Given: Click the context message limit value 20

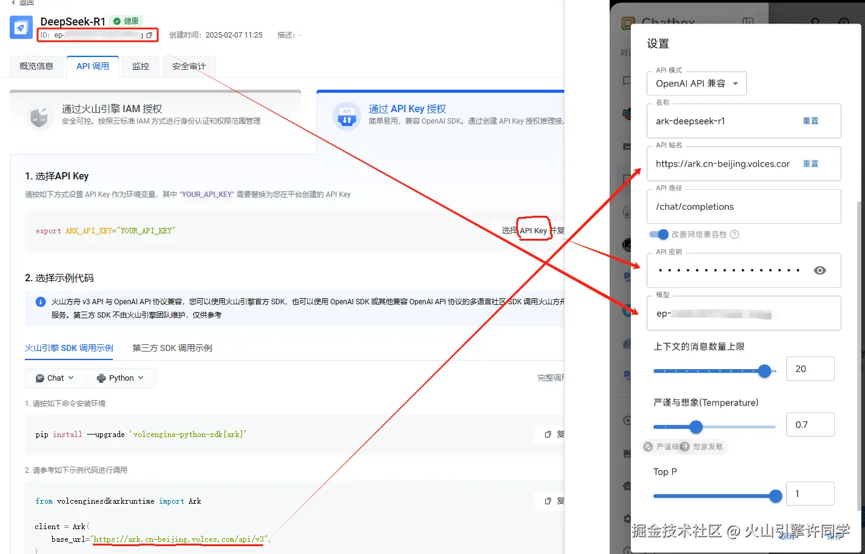Looking at the screenshot, I should point(810,369).
